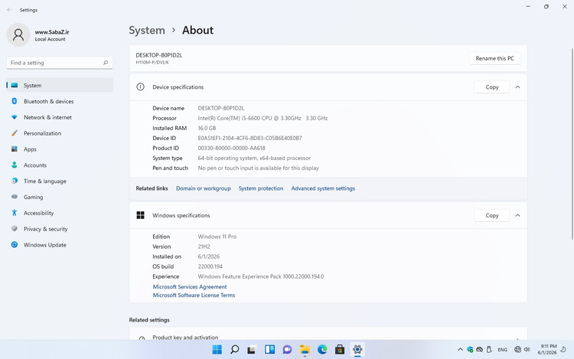Switch input language via ENG indicator
This screenshot has height=359, width=574.
point(502,350)
